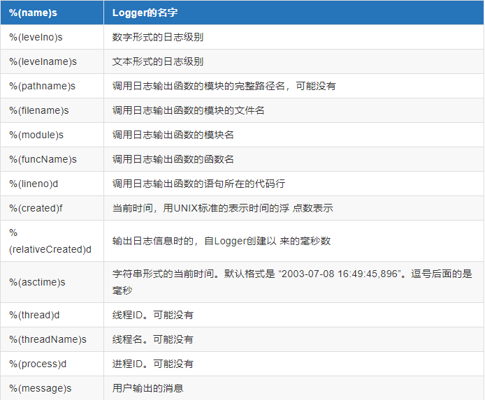Screen dimensions: 485x400
Task: Click the 'Logger的名字' header cell
Action: point(294,13)
